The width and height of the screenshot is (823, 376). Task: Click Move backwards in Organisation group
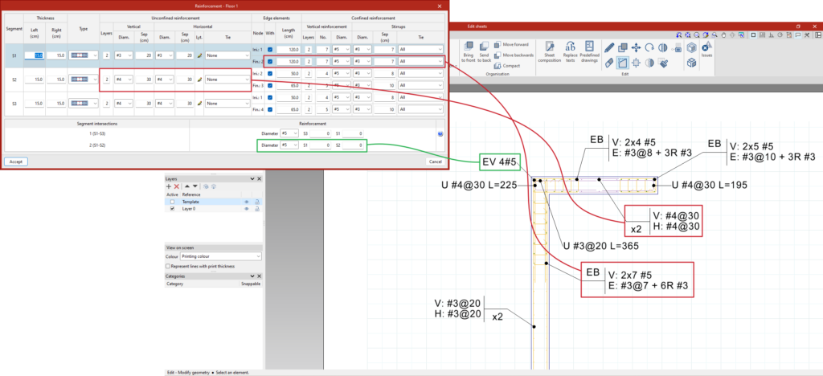point(514,55)
